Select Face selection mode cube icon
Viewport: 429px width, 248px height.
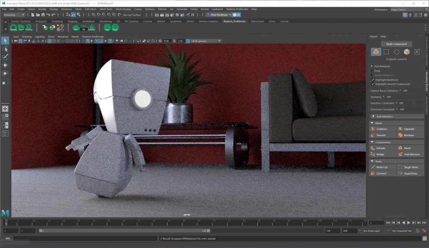pos(406,52)
